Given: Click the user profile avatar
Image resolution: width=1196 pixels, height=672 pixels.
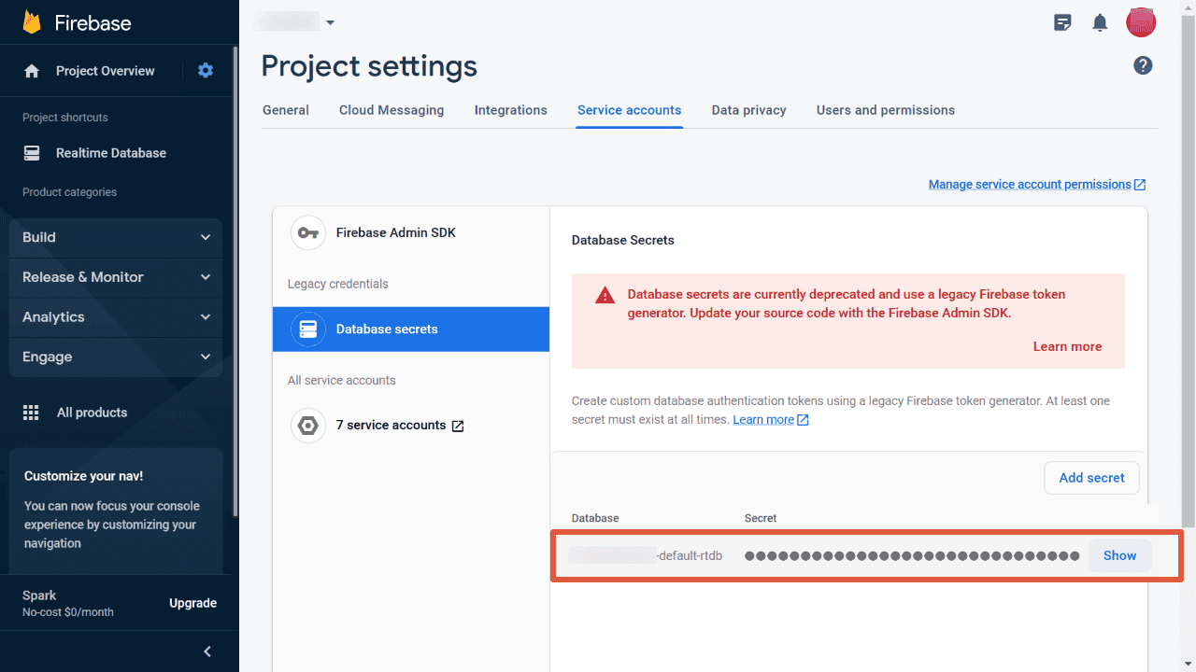Looking at the screenshot, I should [x=1141, y=22].
